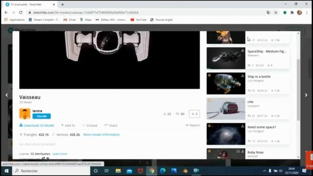Open Need some space? thumbnail
Viewport: 313px width, 176px height.
point(226,134)
